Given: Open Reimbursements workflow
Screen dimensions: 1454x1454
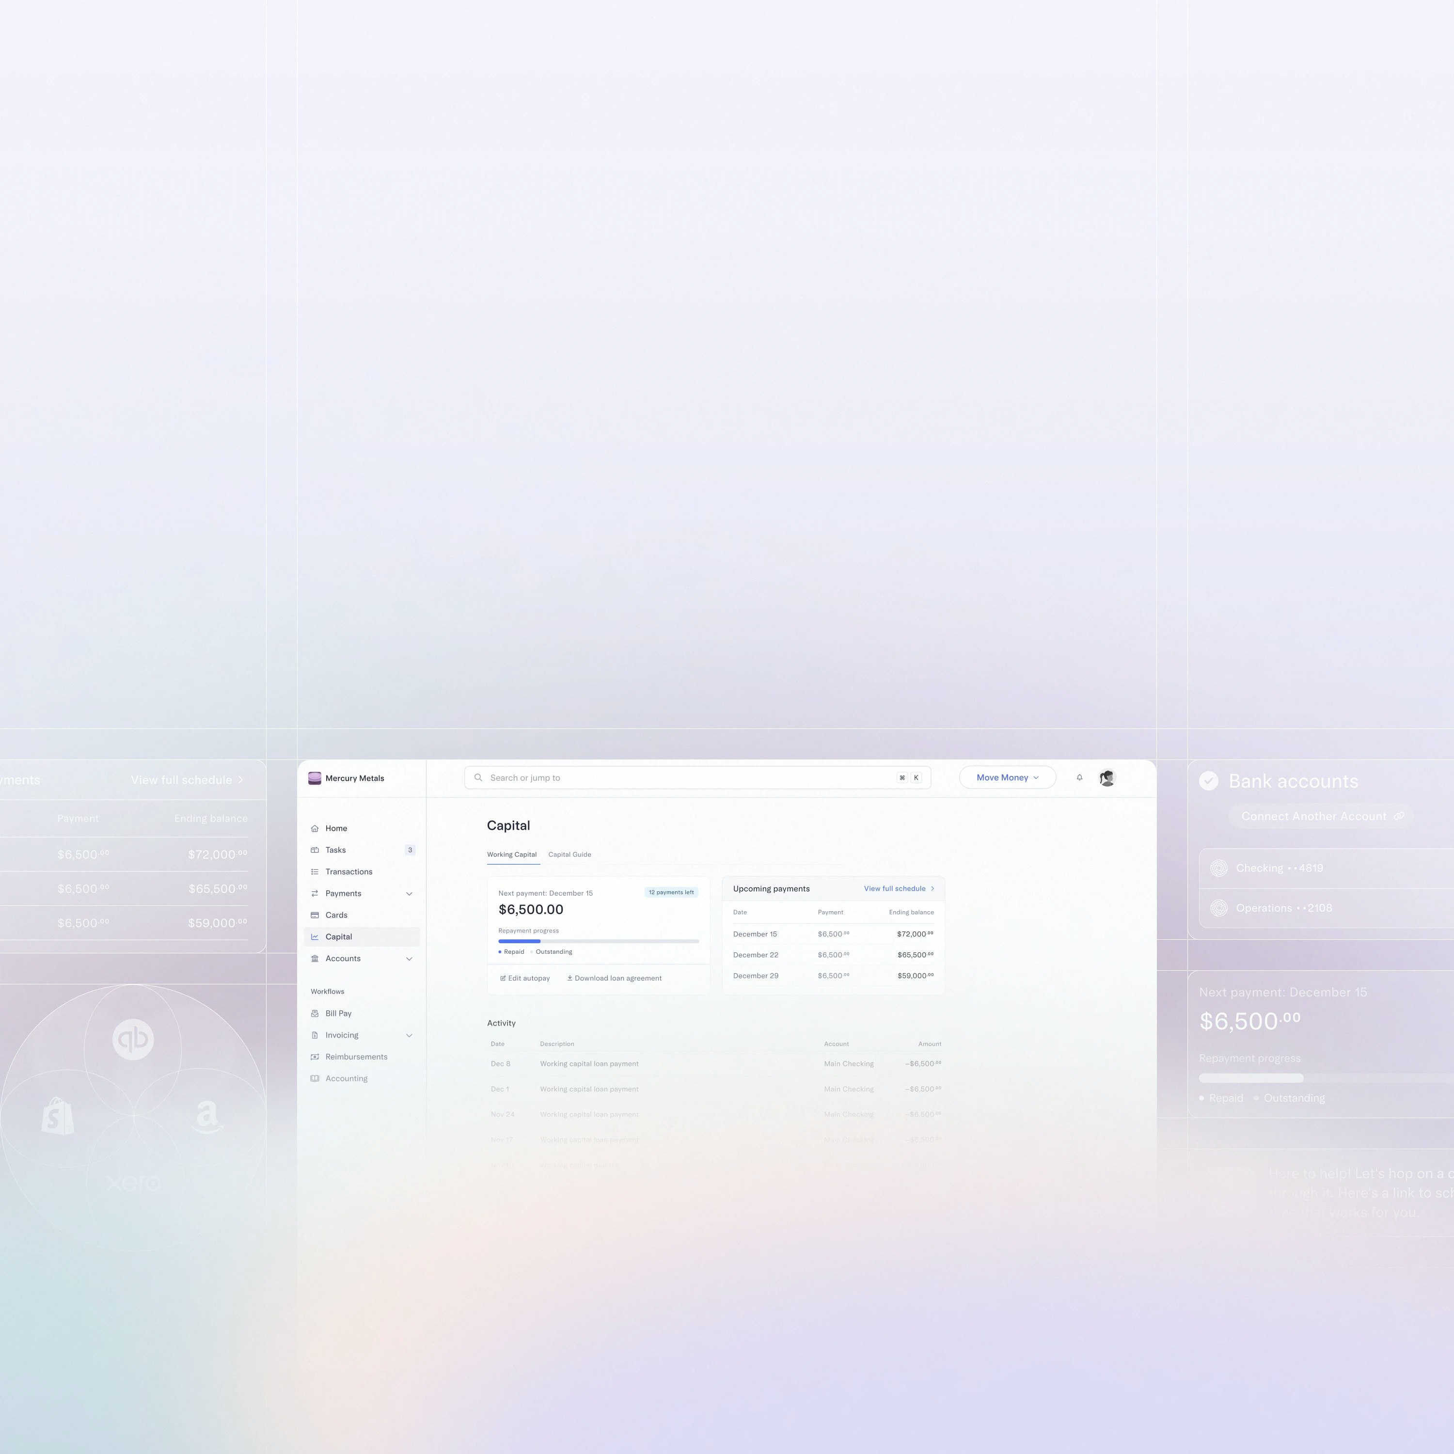Looking at the screenshot, I should [x=362, y=1057].
